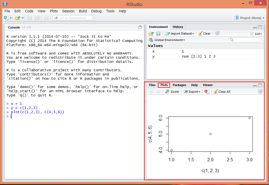Switch to the Packages tab
Screen dimensions: 269x185
pyautogui.click(x=179, y=85)
